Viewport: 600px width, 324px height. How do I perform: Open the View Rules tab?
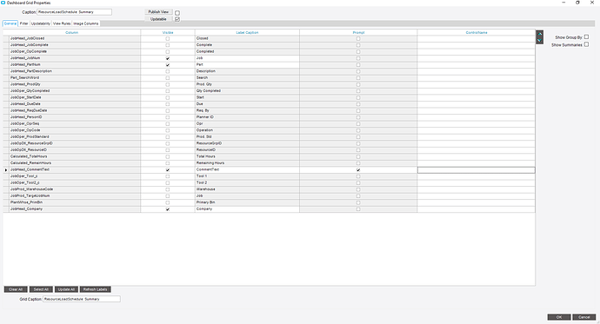[x=62, y=23]
